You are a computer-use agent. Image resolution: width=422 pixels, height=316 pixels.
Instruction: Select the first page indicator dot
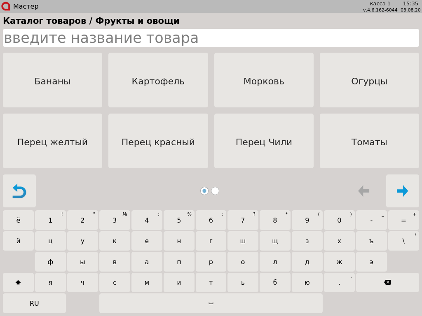tap(204, 191)
